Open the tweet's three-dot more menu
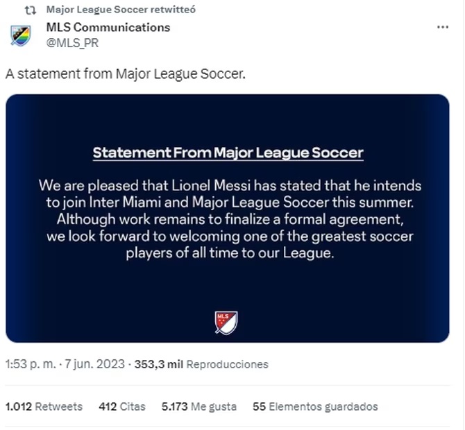465x430 pixels. (x=442, y=28)
